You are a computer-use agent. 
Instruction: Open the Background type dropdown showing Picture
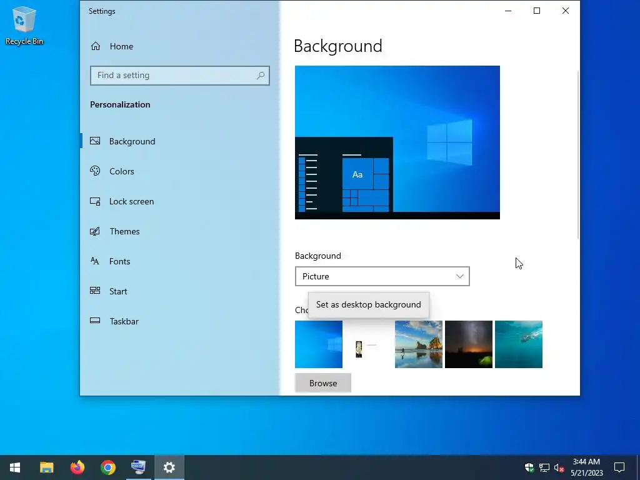click(382, 276)
